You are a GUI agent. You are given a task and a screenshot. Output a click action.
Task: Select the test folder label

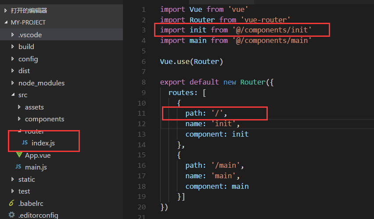point(24,191)
